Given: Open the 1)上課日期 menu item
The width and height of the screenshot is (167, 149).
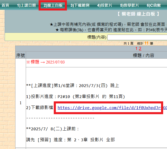Looking at the screenshot, I should click(26, 5).
